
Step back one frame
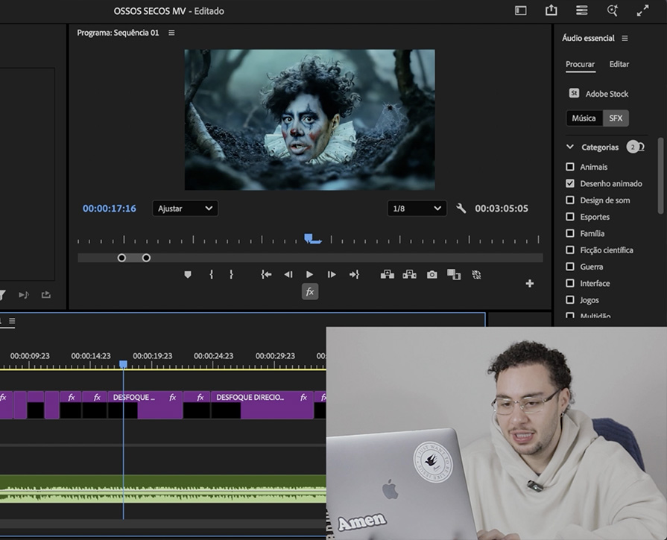click(288, 275)
